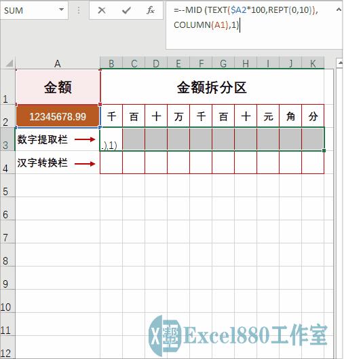Click scroll-up arrow of vertical scrollbar
The image size is (344, 359).
(x=340, y=63)
